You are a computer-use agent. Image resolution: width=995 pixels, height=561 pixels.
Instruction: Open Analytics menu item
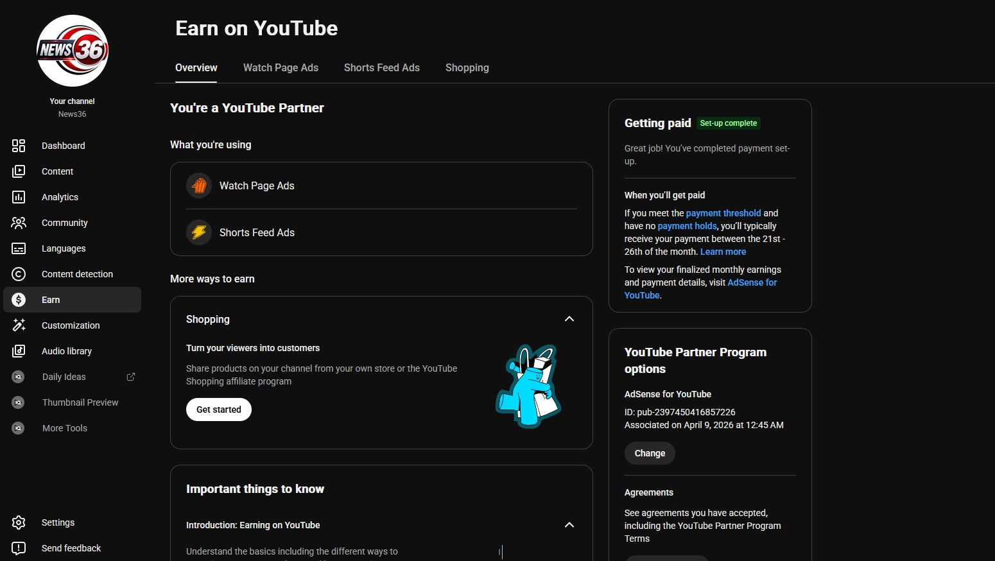60,197
